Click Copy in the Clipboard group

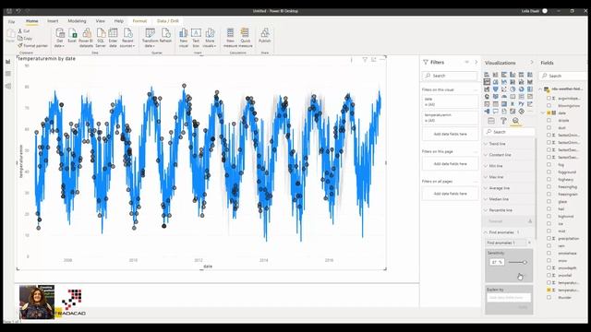(x=25, y=38)
